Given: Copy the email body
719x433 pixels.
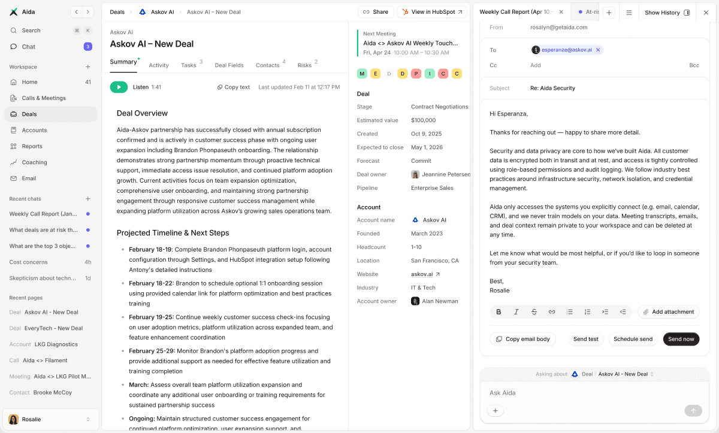Looking at the screenshot, I should pos(522,339).
